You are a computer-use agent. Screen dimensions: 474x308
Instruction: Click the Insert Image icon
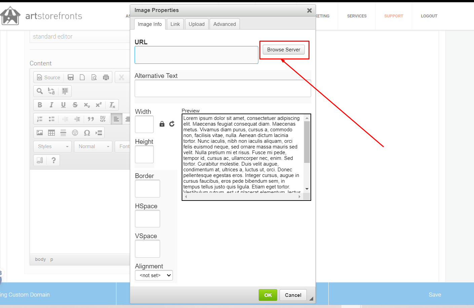(x=40, y=133)
